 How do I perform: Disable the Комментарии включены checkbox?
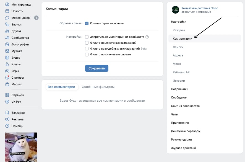(x=86, y=24)
